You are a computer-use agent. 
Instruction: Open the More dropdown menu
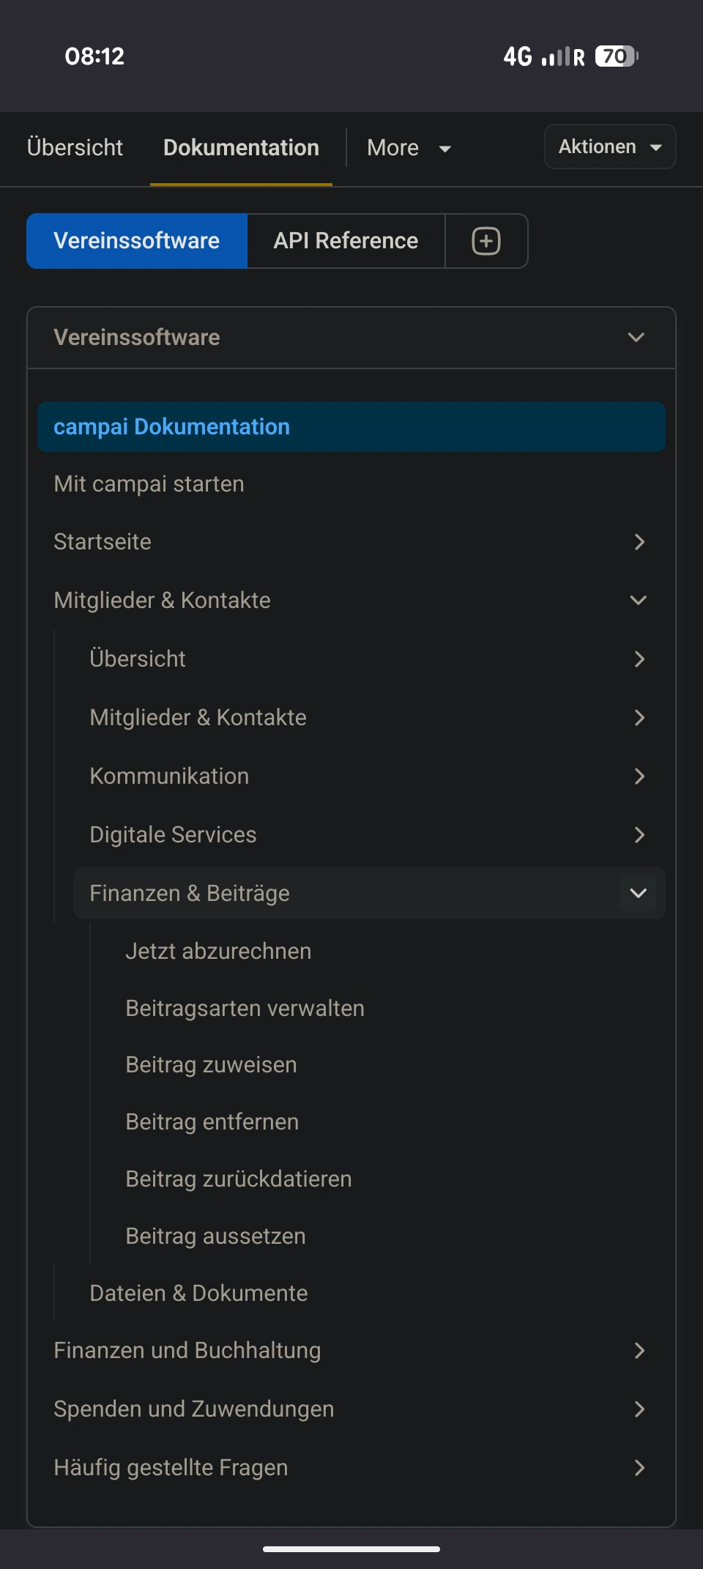[409, 148]
